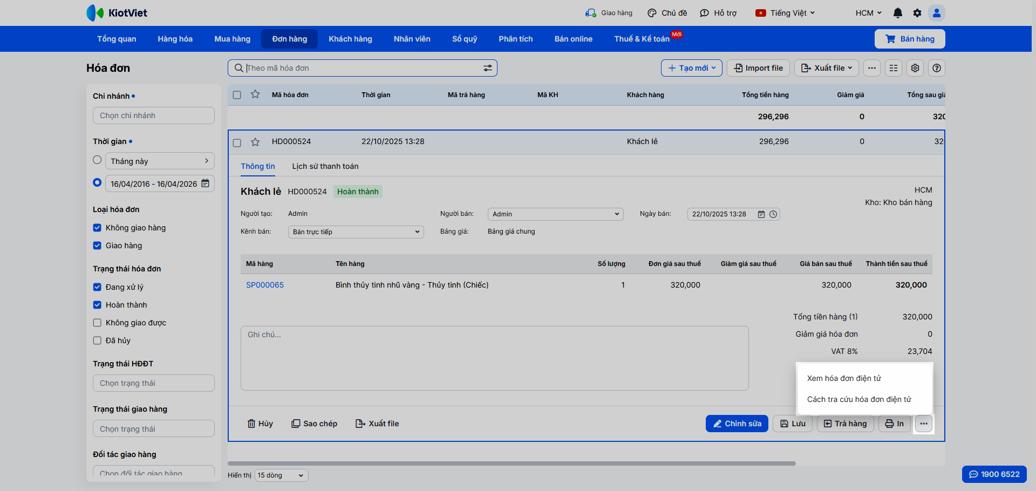Open product link SP000065

[265, 285]
